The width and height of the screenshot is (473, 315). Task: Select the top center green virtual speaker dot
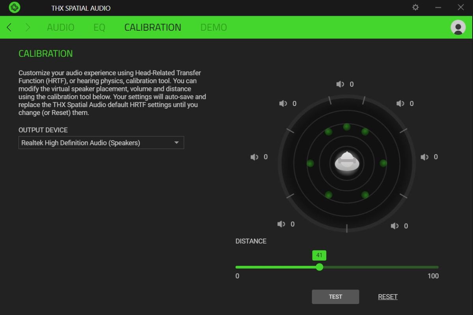[x=346, y=127]
